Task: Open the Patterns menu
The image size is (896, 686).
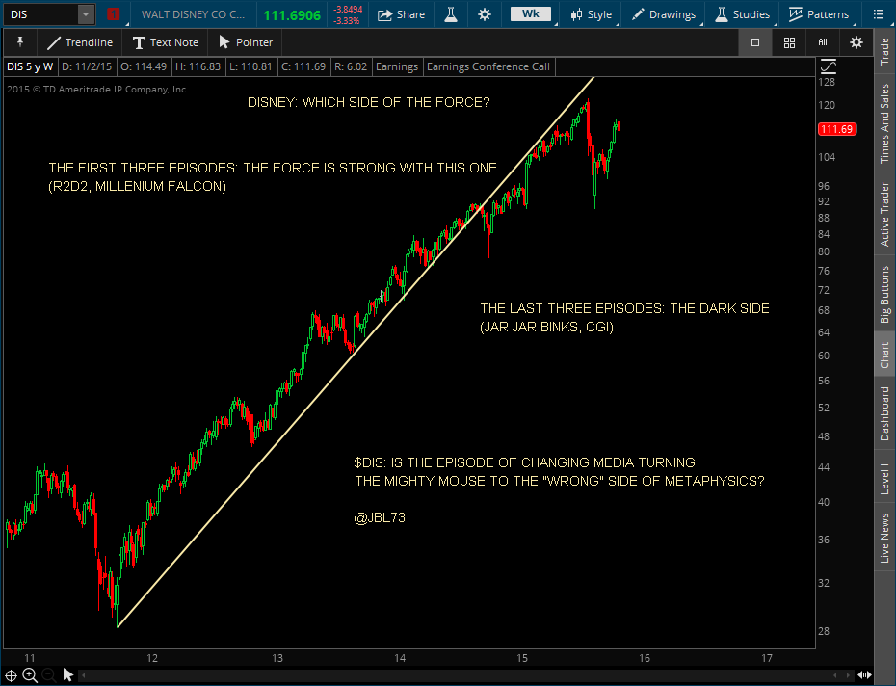Action: click(820, 14)
